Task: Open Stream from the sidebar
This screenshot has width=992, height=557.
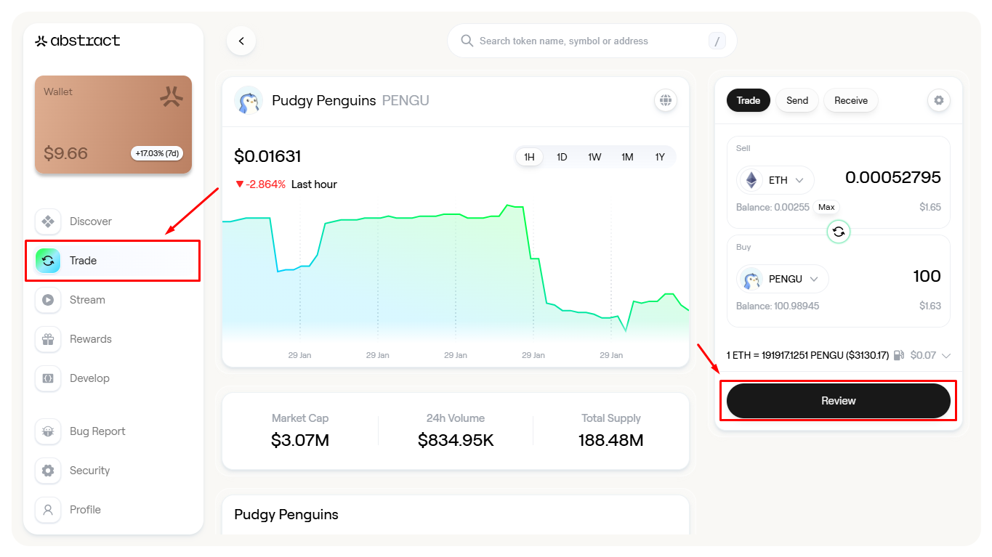Action: (48, 300)
